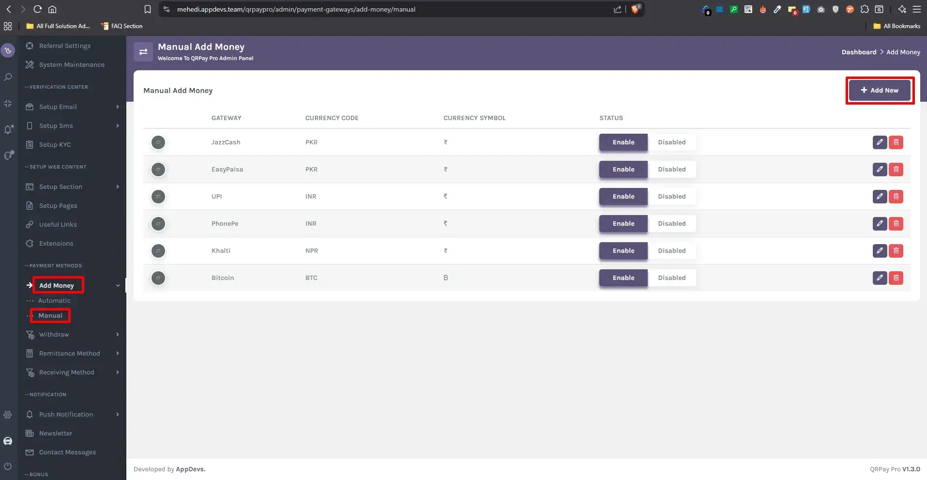Open the Brave shields lion icon

coord(635,9)
